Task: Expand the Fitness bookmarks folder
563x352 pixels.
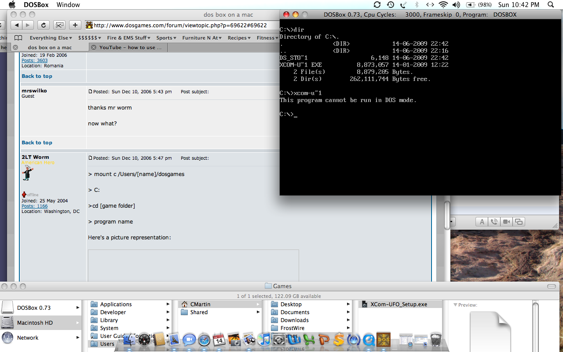Action: (x=267, y=38)
